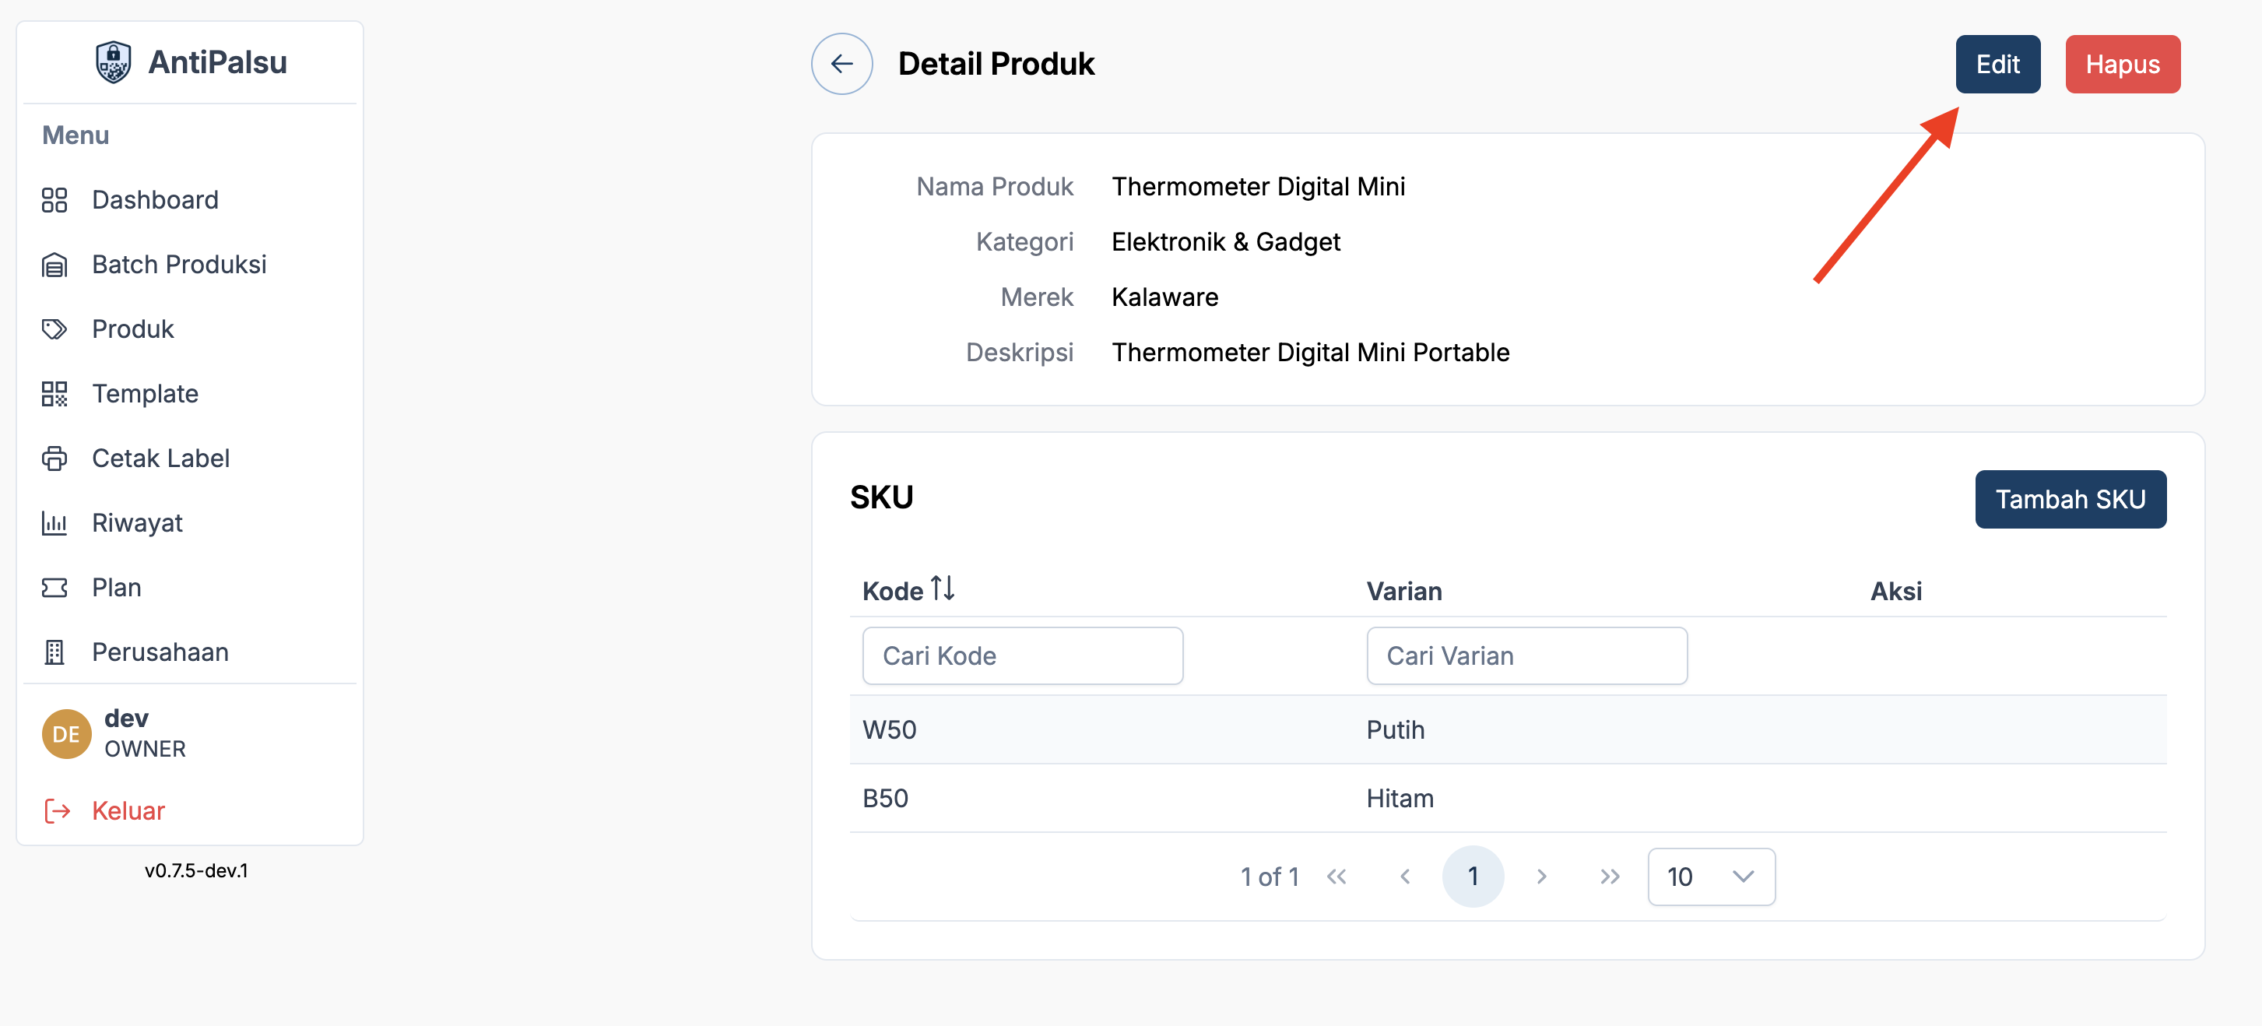
Task: Click the Batch Produksi warehouse icon
Action: tap(54, 265)
